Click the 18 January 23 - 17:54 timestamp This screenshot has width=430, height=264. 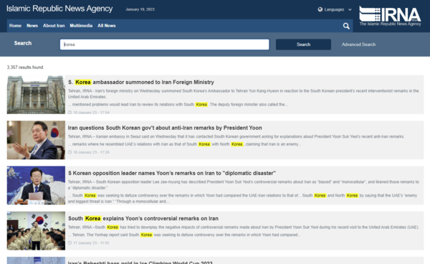point(91,112)
